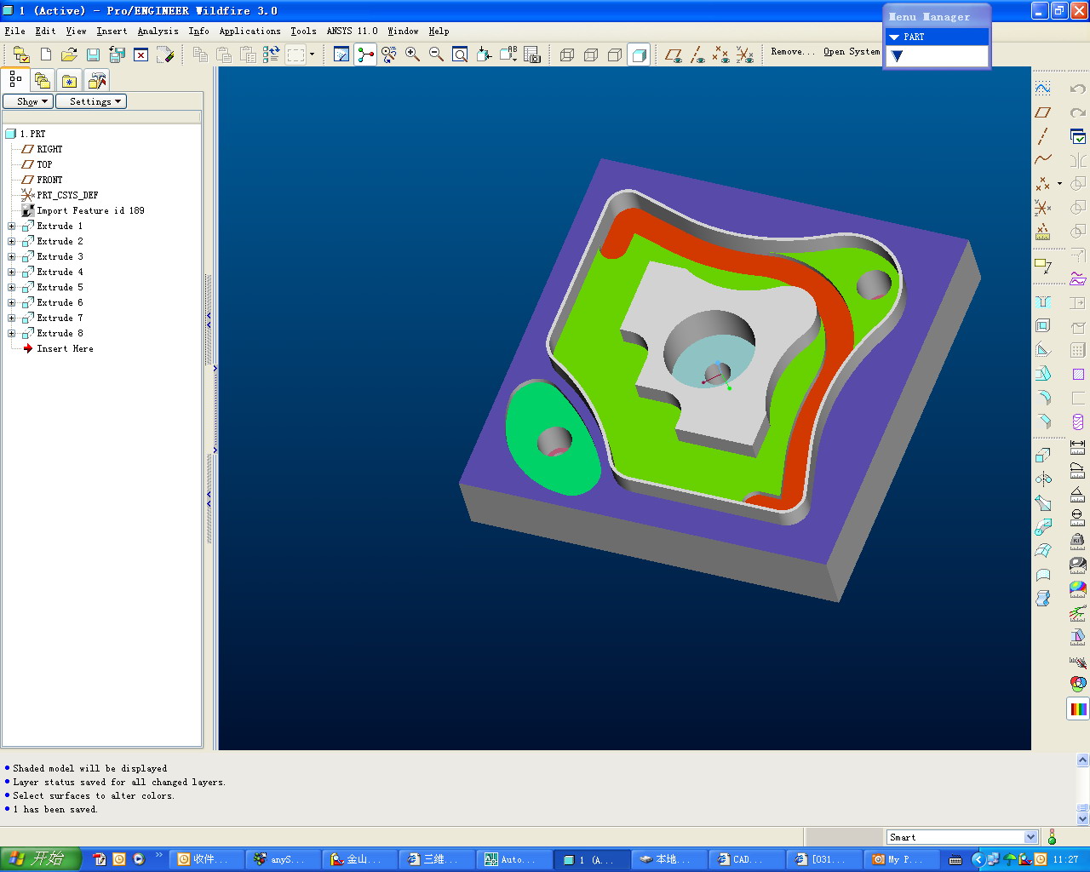Screen dimensions: 1090x872
Task: Switch display to Wireframe mode
Action: (567, 54)
